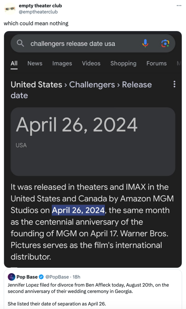
Task: Open the tweet's three-dot more options menu
Action: coord(179,6)
